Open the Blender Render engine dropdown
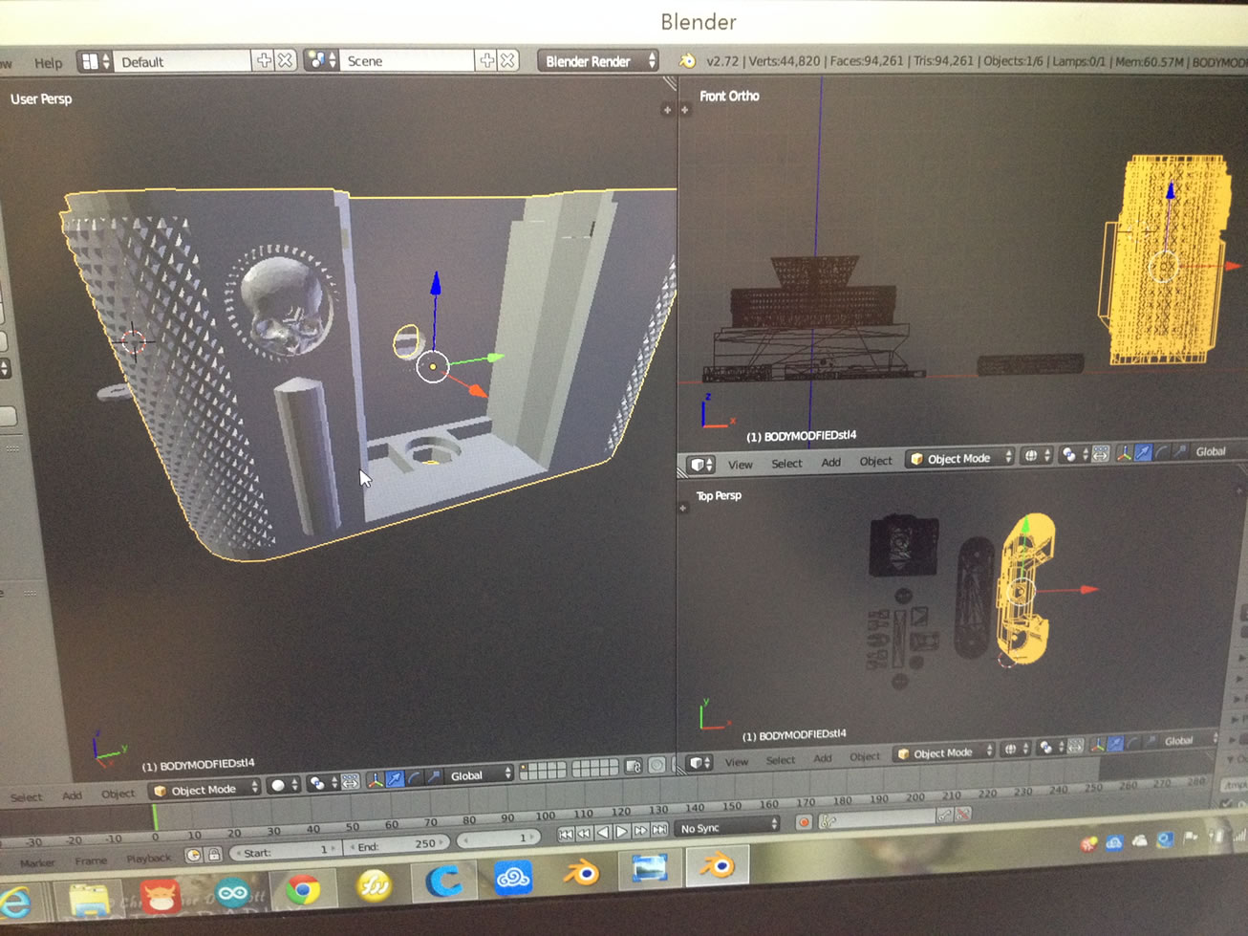The image size is (1248, 936). (x=598, y=60)
